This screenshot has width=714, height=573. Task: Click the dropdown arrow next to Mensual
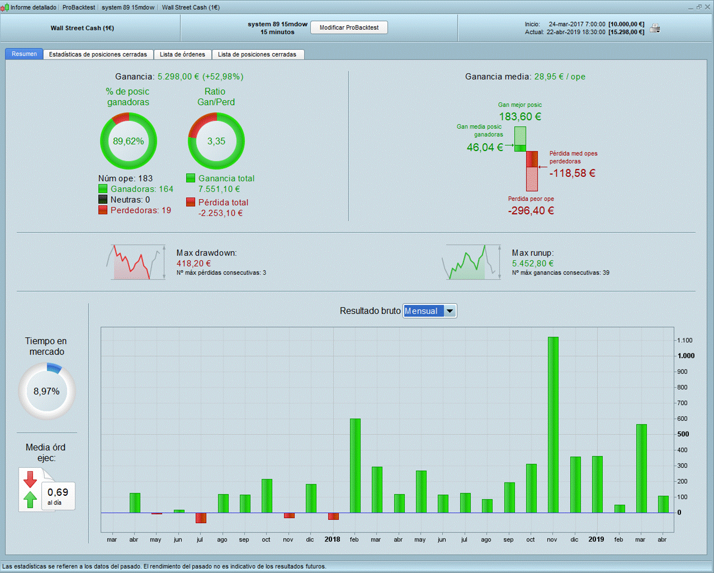point(450,311)
